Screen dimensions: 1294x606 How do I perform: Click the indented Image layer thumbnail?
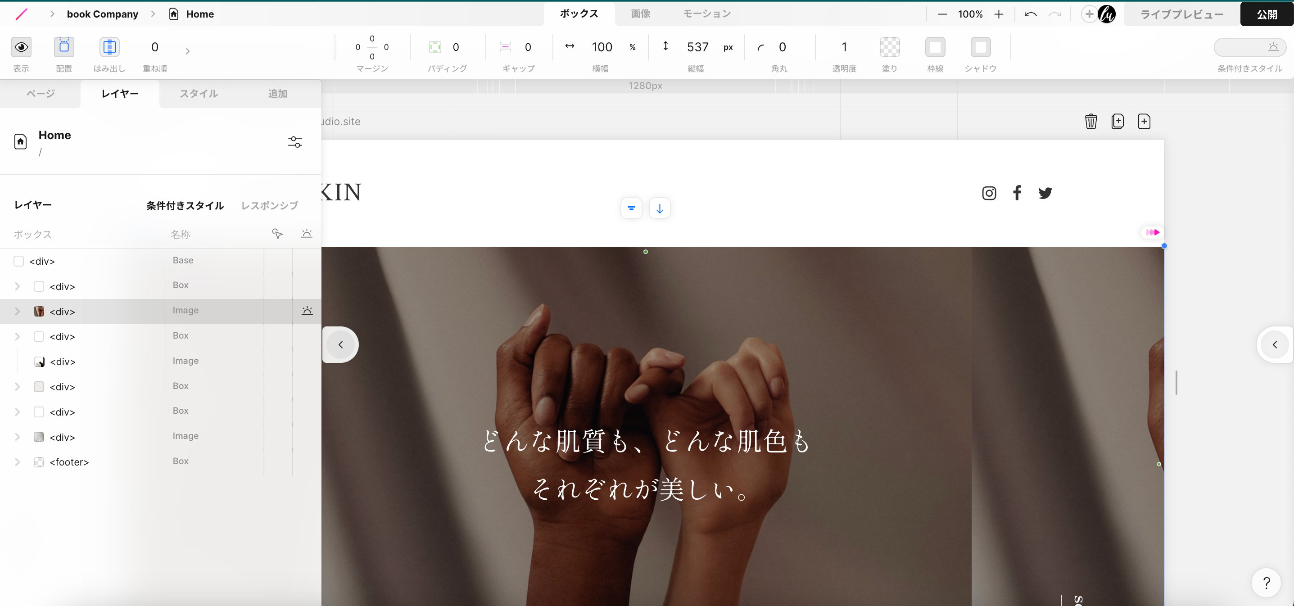pyautogui.click(x=39, y=362)
